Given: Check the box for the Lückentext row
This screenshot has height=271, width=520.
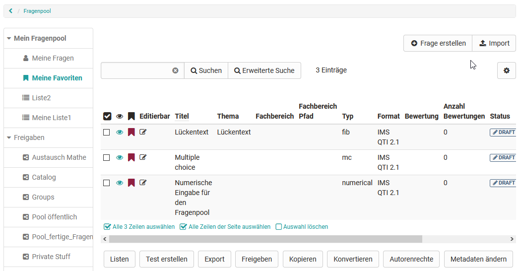Looking at the screenshot, I should click(x=107, y=133).
